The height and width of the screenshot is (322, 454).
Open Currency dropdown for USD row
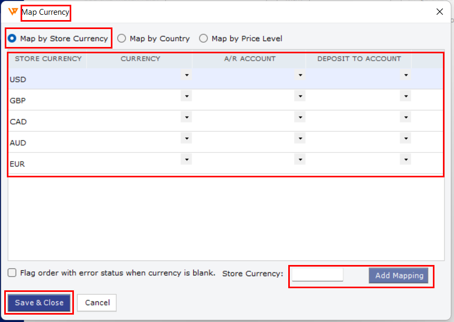pyautogui.click(x=186, y=75)
